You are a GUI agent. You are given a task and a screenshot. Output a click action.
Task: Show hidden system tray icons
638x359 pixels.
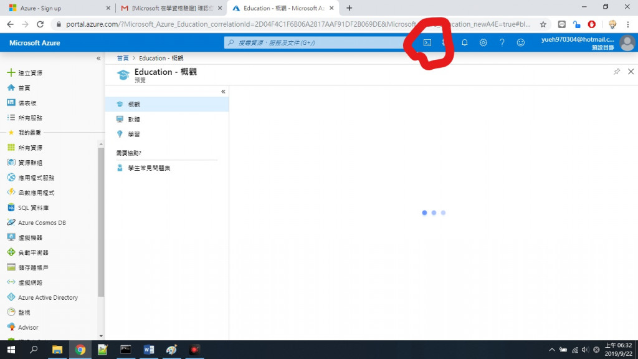(x=552, y=350)
